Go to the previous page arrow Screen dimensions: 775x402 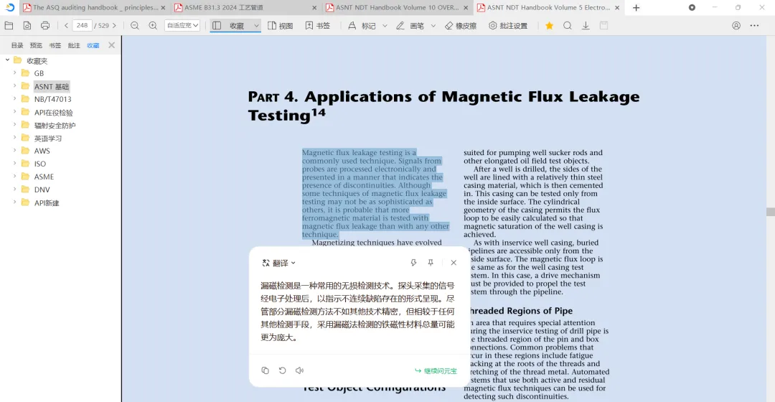66,26
